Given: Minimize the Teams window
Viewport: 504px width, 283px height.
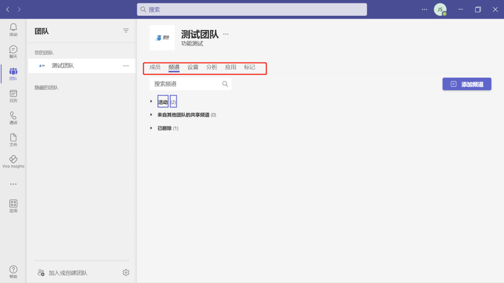Looking at the screenshot, I should click(x=461, y=9).
